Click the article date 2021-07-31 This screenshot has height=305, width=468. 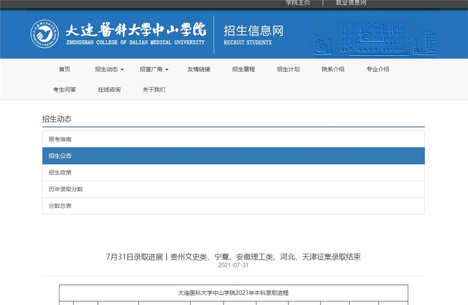coord(233,265)
